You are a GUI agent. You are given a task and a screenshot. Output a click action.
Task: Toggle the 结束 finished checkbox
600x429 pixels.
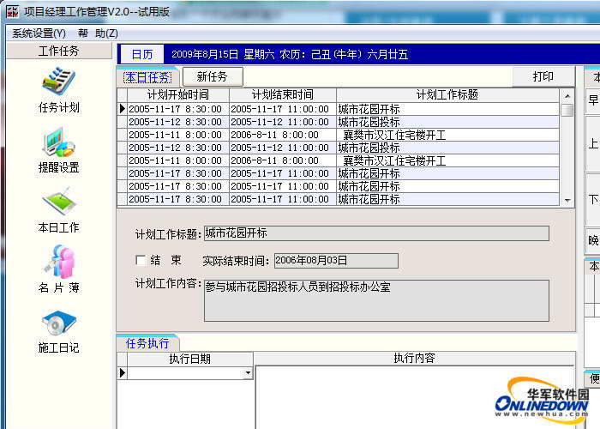point(141,261)
